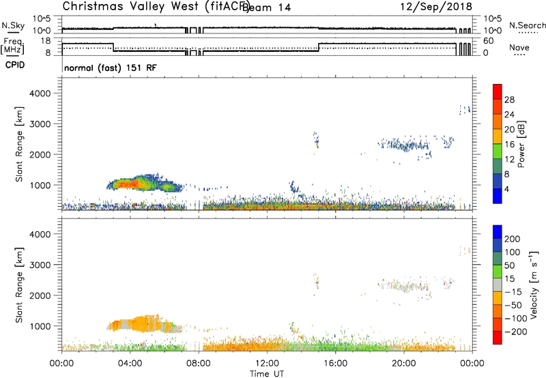Image resolution: width=546 pixels, height=378 pixels.
Task: Select the 'Velocity [m s-1]' color bar title
Action: (x=534, y=285)
